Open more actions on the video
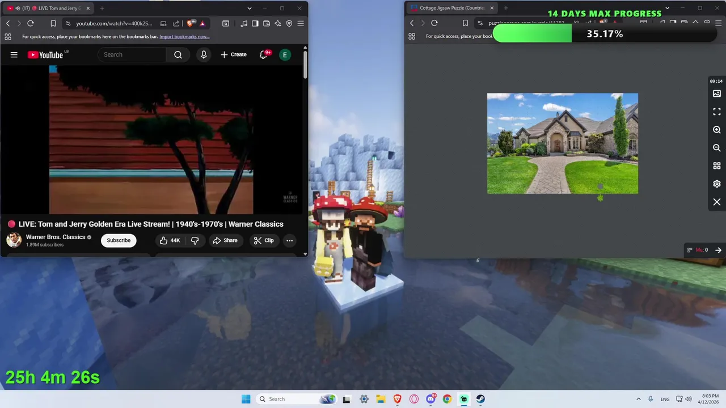Image resolution: width=726 pixels, height=408 pixels. (x=289, y=240)
